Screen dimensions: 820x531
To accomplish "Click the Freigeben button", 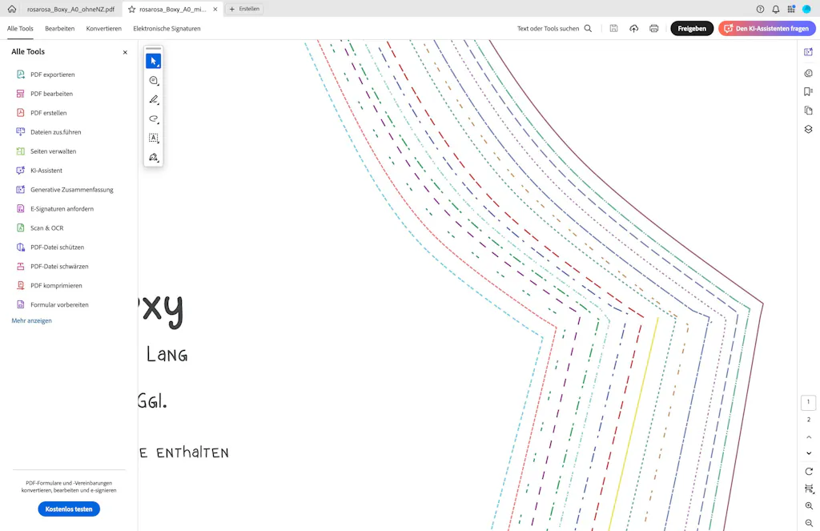I will coord(691,28).
